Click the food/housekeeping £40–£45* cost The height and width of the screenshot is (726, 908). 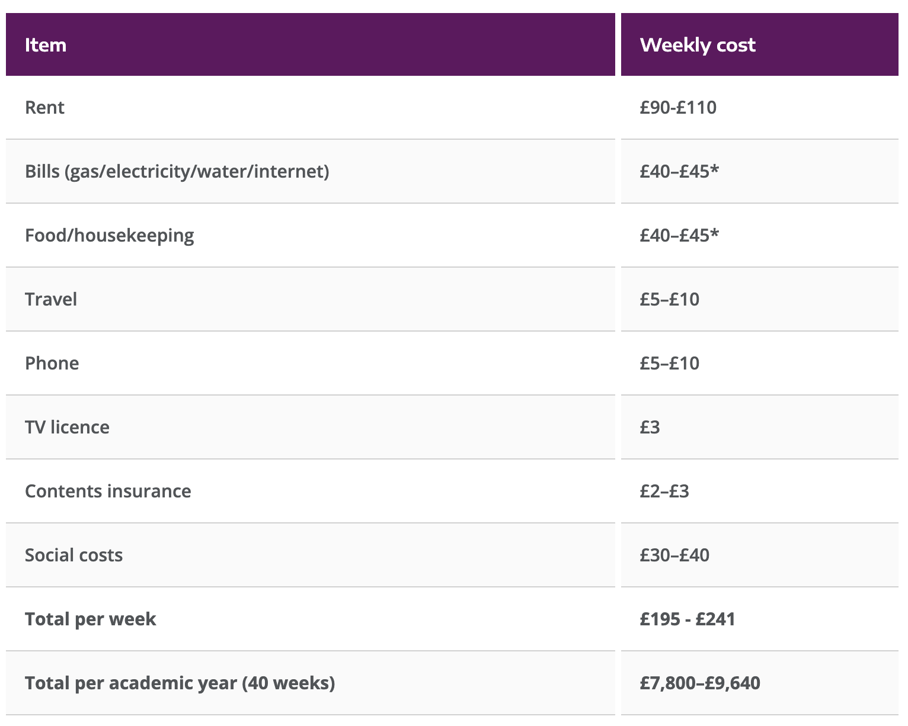click(679, 235)
